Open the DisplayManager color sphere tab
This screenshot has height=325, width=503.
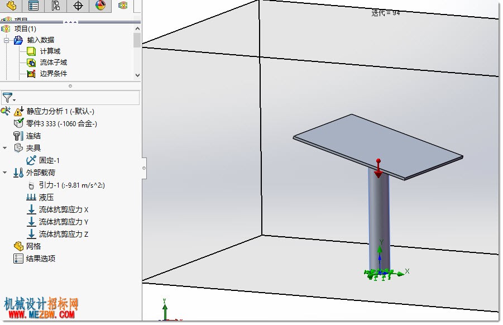click(100, 6)
